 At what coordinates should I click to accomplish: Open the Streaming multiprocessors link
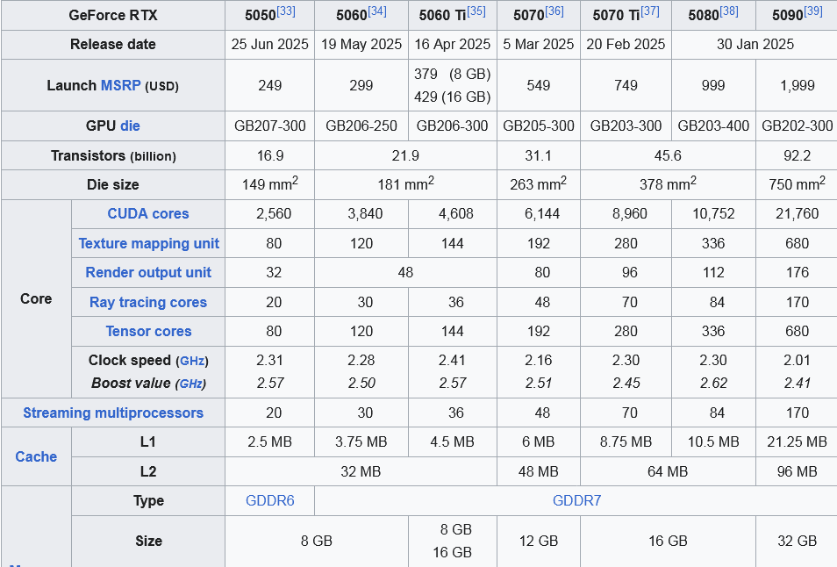click(112, 413)
